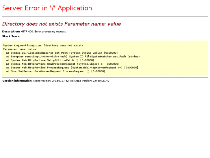Click 'HTTP 400. Error processing request.' text
Image resolution: width=210 pixels, height=158 pixels.
coord(44,32)
